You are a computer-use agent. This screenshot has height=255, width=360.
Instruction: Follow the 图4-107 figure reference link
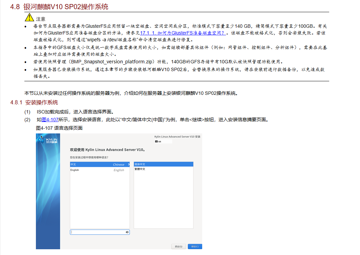[50, 120]
